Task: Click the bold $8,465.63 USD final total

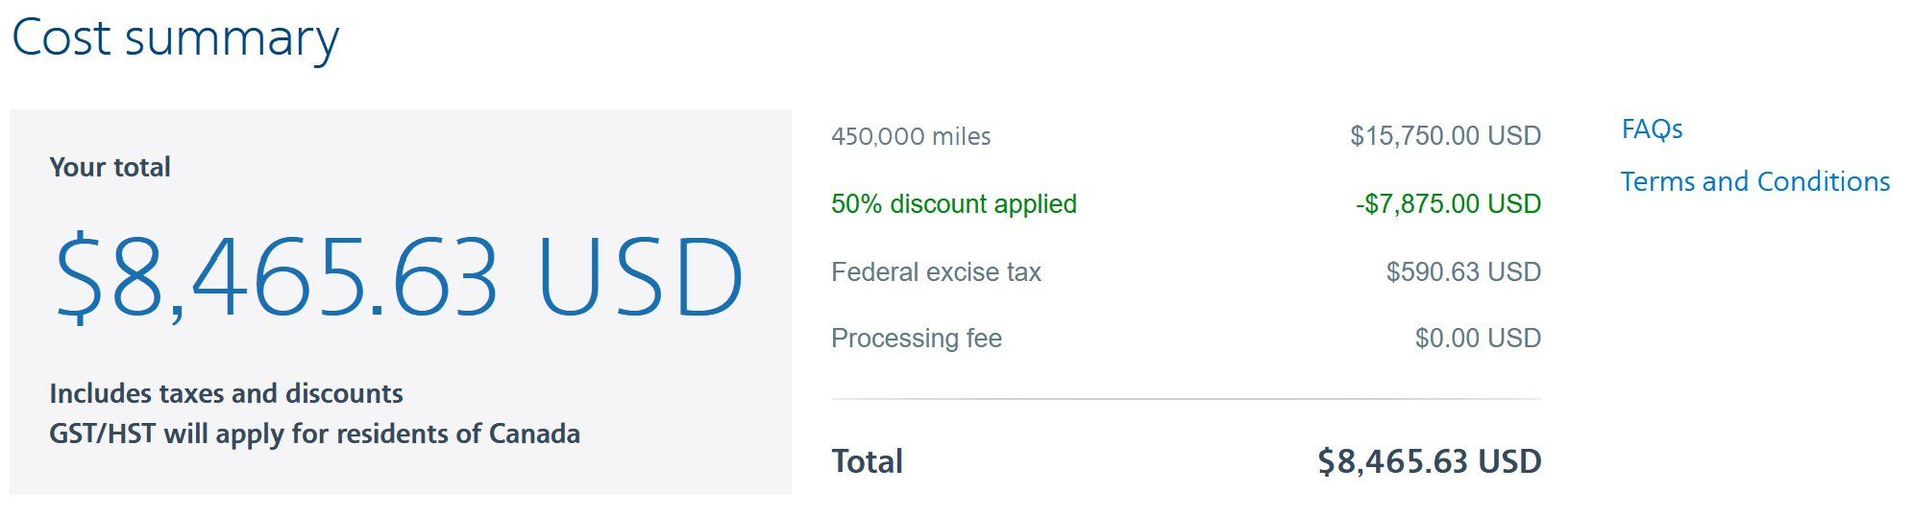Action: pyautogui.click(x=1429, y=462)
